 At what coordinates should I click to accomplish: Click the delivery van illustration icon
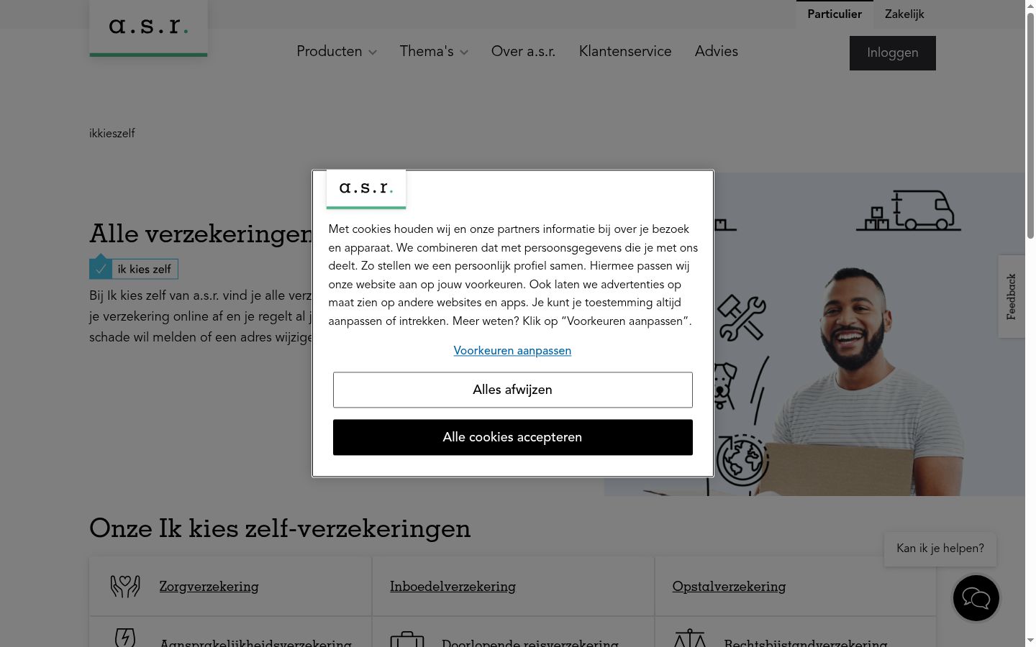pos(909,210)
